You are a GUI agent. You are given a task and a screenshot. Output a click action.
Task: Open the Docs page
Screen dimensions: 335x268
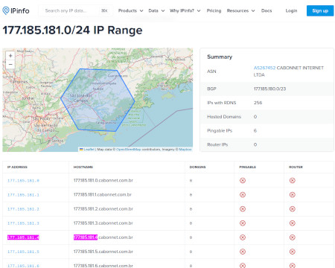click(x=267, y=10)
